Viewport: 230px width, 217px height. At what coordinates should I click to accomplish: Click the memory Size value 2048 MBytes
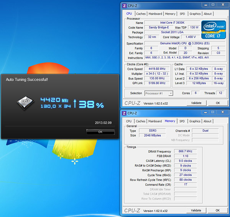[x=153, y=135]
